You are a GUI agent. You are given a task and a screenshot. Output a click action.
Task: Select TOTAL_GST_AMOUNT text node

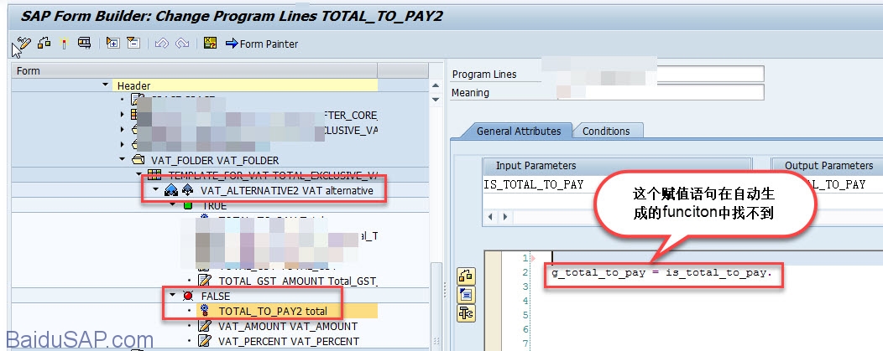[x=298, y=281]
